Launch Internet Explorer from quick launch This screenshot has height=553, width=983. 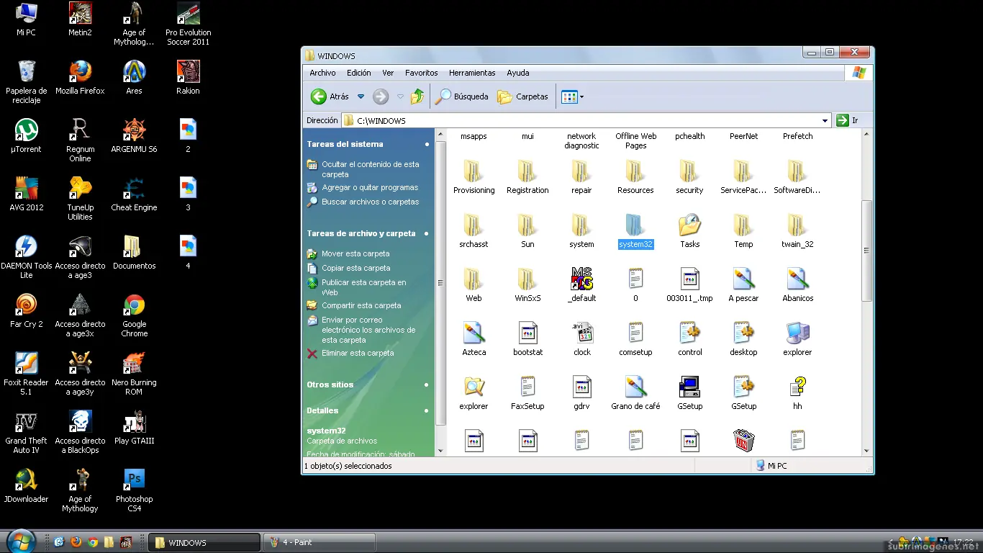59,542
